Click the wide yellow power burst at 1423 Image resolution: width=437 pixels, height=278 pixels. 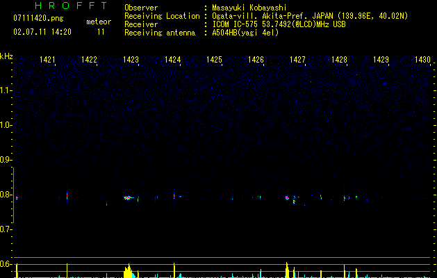click(129, 271)
